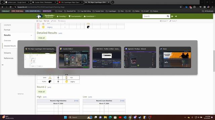
Task: Open the Youtube Tools bookmarks folder
Action: (x=98, y=11)
